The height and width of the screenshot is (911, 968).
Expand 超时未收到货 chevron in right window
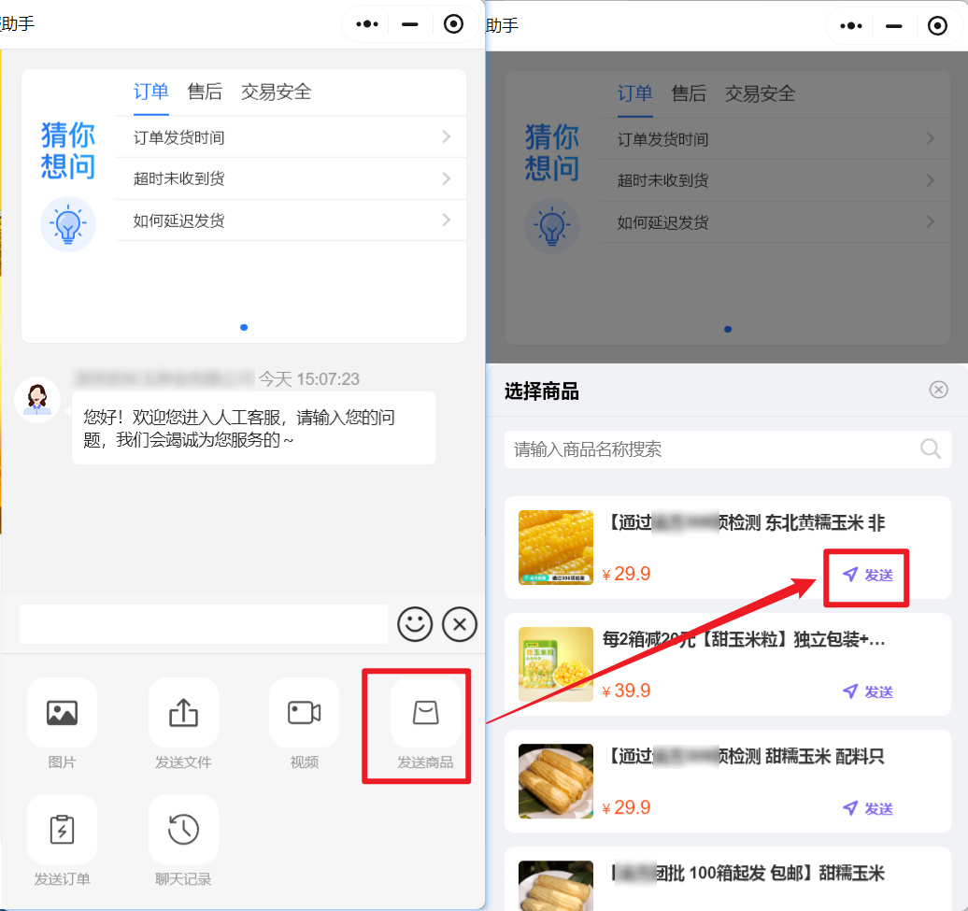(931, 180)
